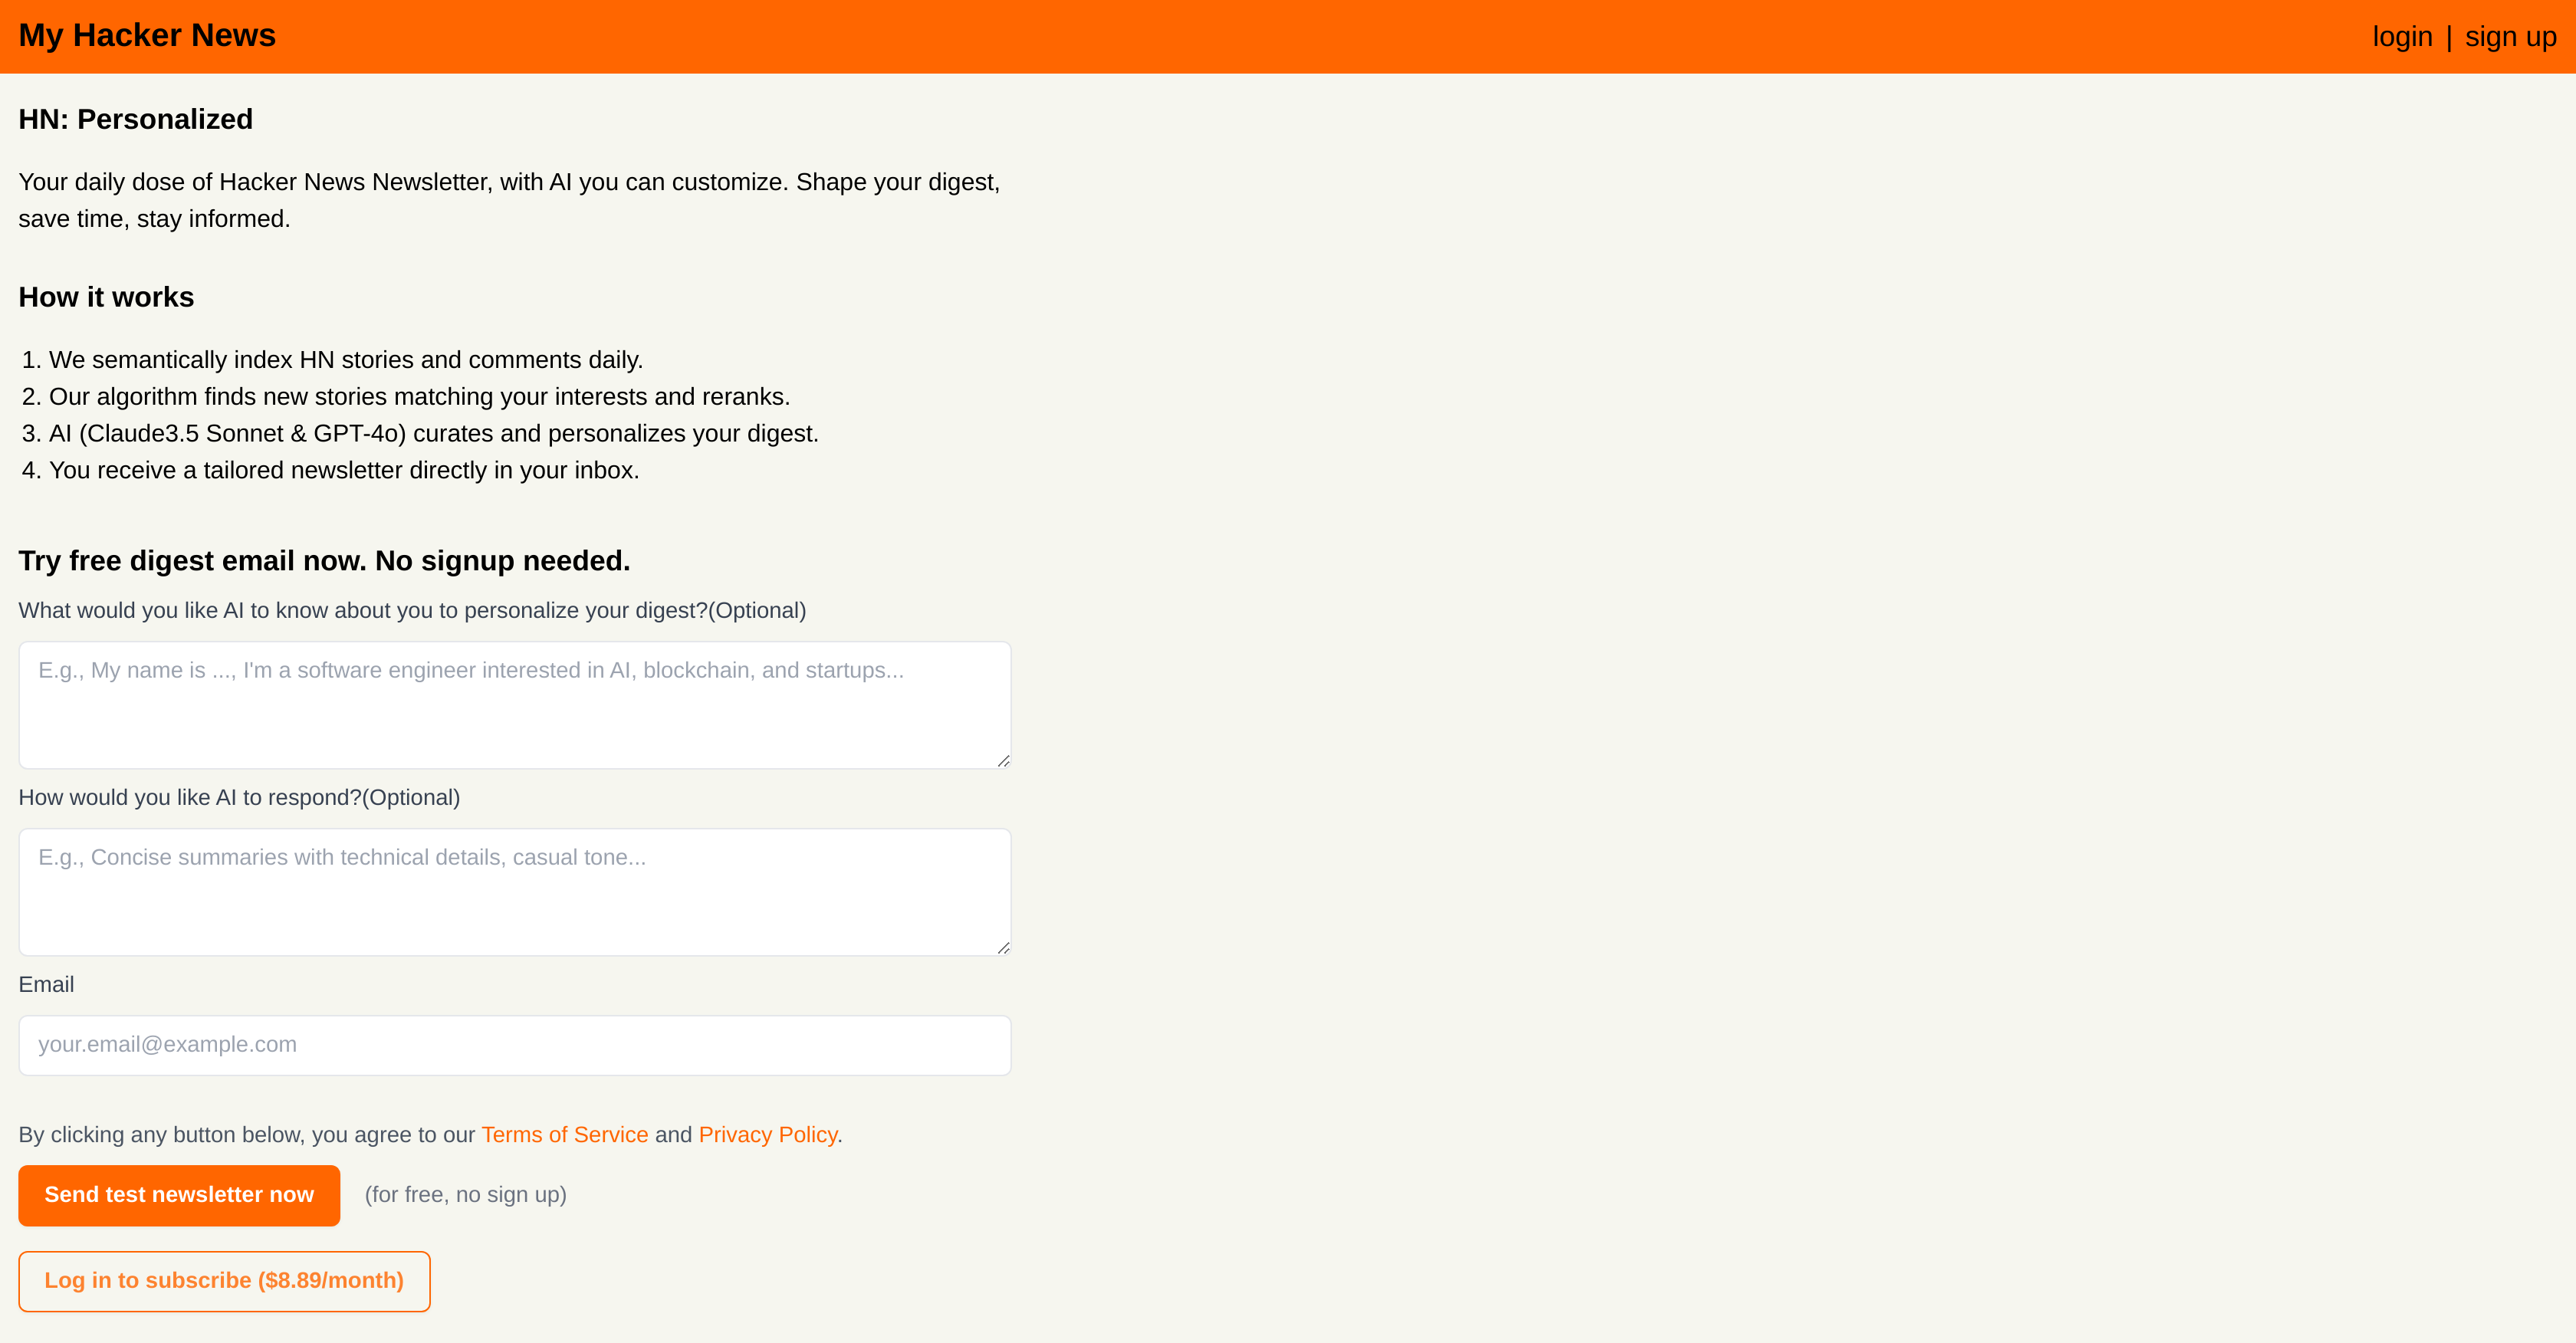2576x1343 pixels.
Task: Click the AI response style textarea
Action: pos(514,892)
